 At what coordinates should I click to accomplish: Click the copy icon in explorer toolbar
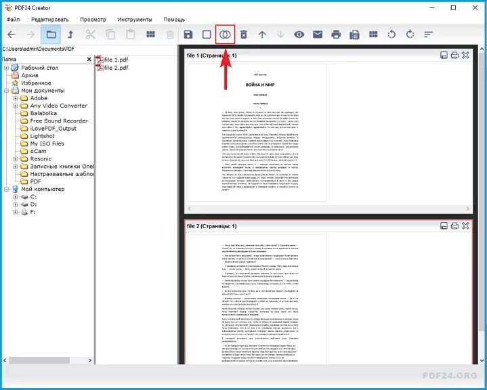pos(110,35)
